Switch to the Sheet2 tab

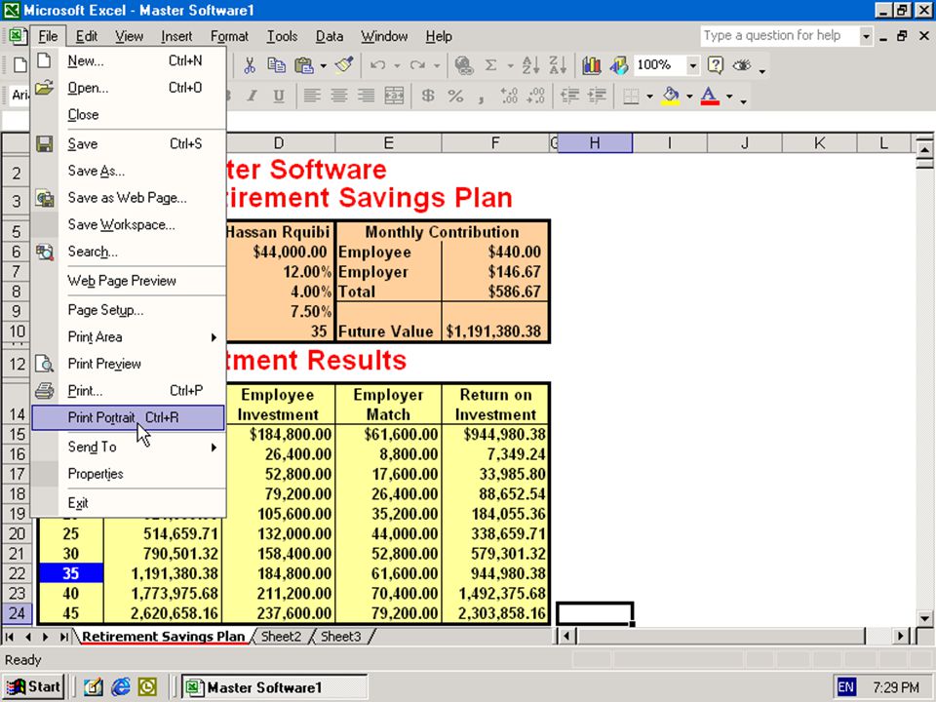pos(281,637)
